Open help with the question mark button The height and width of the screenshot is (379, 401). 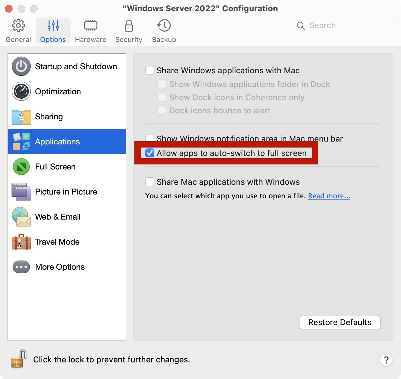point(386,360)
